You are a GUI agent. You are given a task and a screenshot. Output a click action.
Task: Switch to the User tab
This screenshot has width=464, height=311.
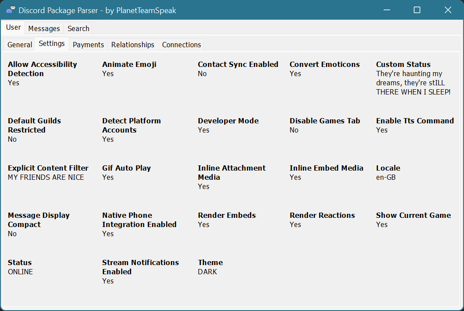13,28
